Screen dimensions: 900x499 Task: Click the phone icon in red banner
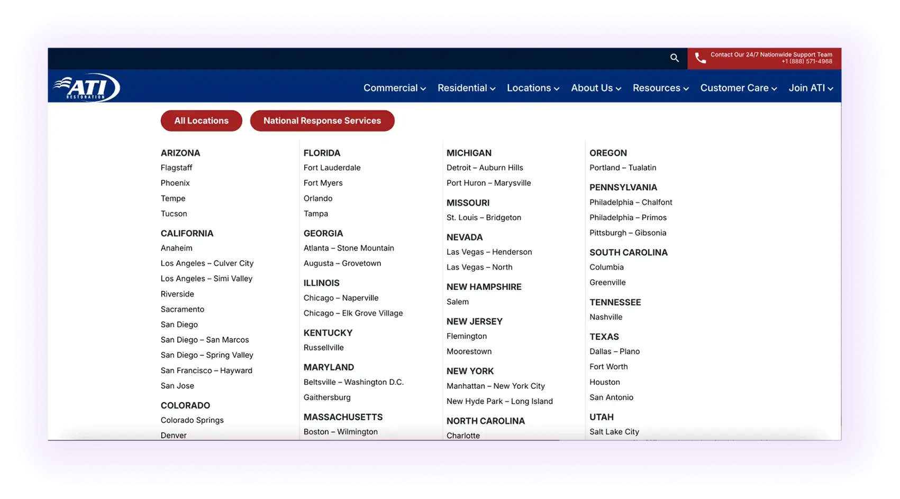[700, 58]
